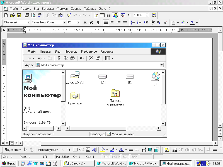Click the horizontal ruler tab selector
This screenshot has width=223, height=167.
[4, 30]
